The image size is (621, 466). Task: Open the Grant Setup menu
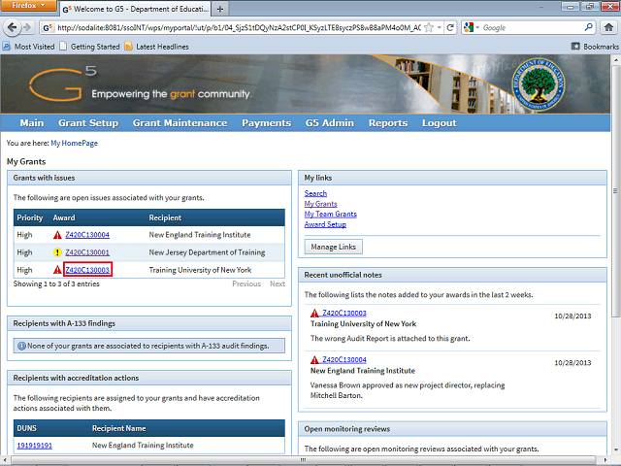(x=88, y=123)
